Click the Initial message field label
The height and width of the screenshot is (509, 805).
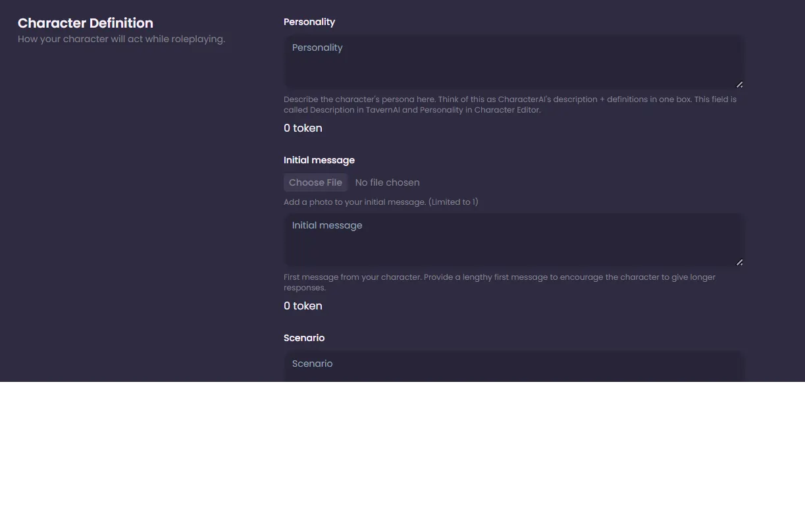point(319,160)
